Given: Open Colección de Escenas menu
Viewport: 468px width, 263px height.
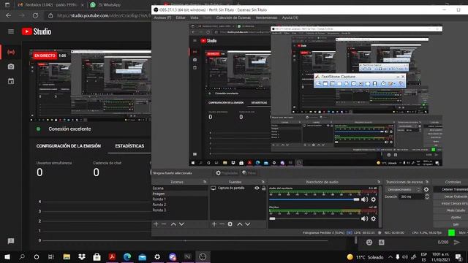Looking at the screenshot, I should click(233, 18).
